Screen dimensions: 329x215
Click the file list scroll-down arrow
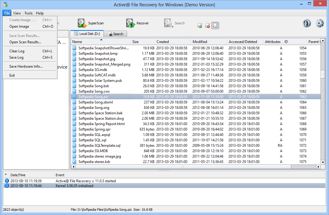coord(323,162)
